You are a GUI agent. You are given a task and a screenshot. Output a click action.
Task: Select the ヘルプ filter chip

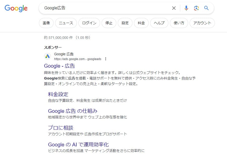tap(159, 23)
